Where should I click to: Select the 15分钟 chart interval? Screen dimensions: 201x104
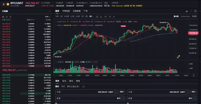pyautogui.click(x=66, y=16)
